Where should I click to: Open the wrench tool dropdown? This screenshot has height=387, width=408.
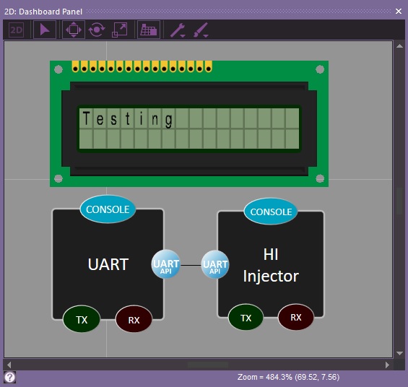click(x=178, y=30)
